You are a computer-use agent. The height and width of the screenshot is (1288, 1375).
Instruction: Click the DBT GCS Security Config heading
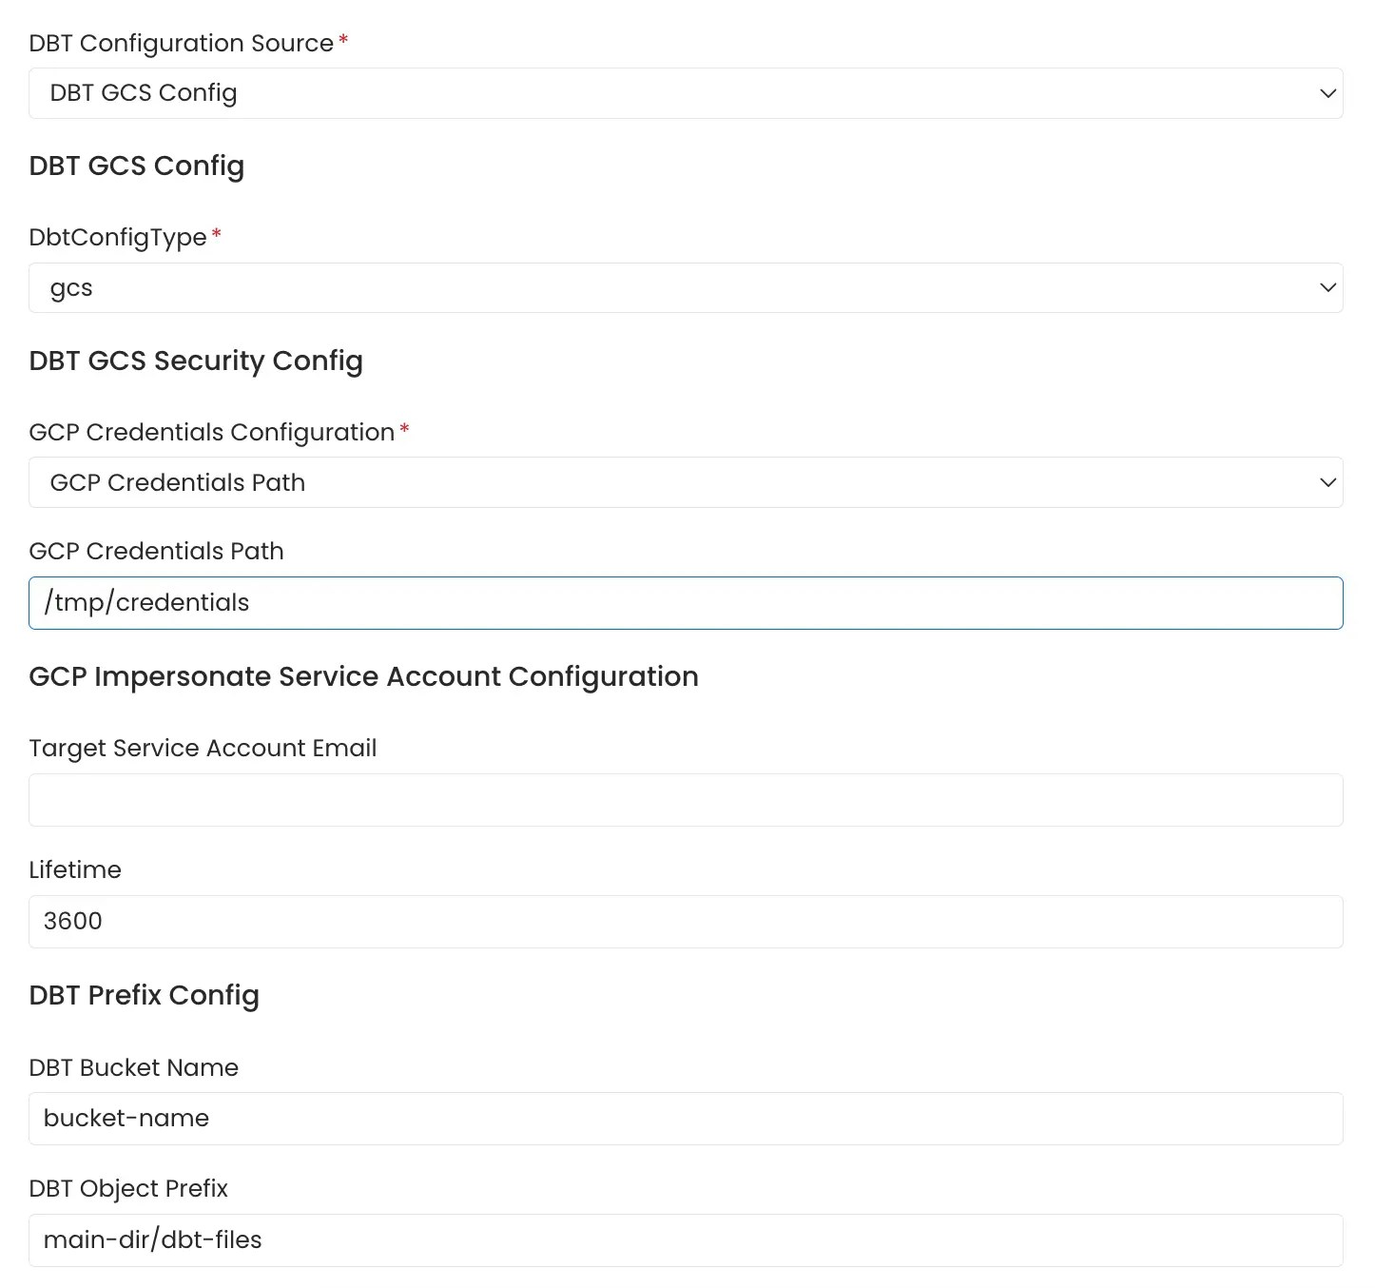click(196, 361)
